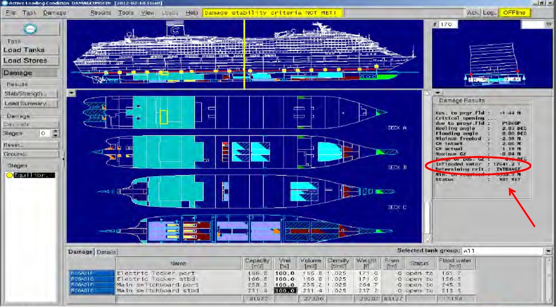Click the Capacity column header
Screen dimensions: 556x308
pos(257,263)
